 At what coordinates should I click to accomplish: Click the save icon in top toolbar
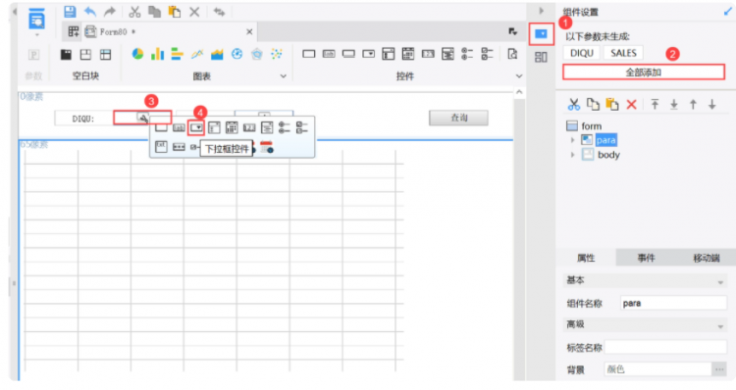(70, 11)
